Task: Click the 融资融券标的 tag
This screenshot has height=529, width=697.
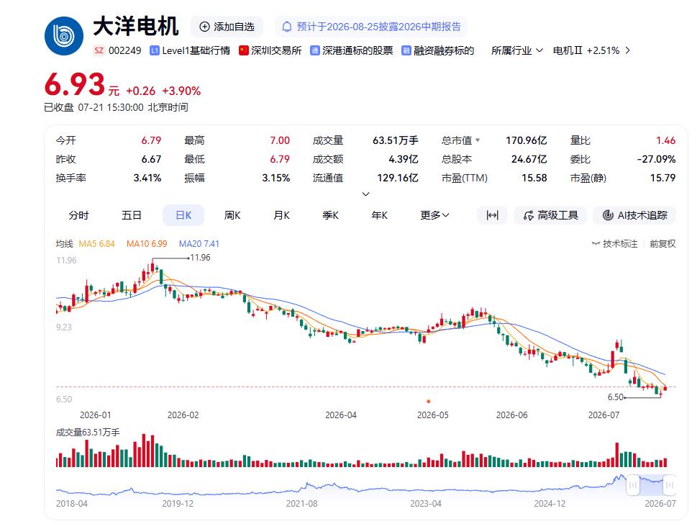Action: [x=438, y=50]
